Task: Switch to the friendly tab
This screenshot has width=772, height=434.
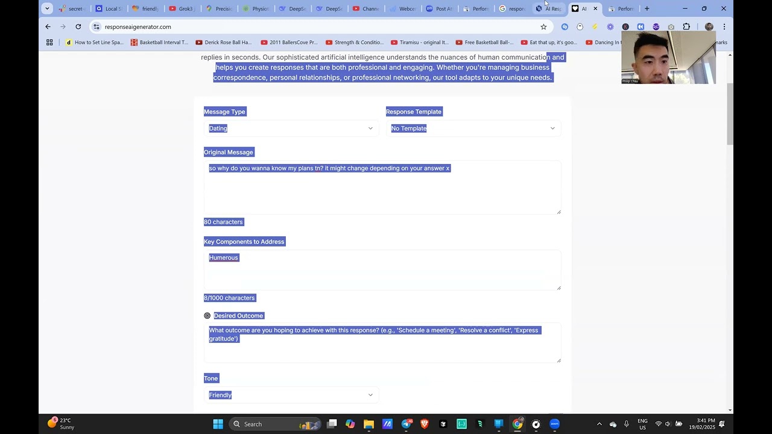Action: point(145,8)
